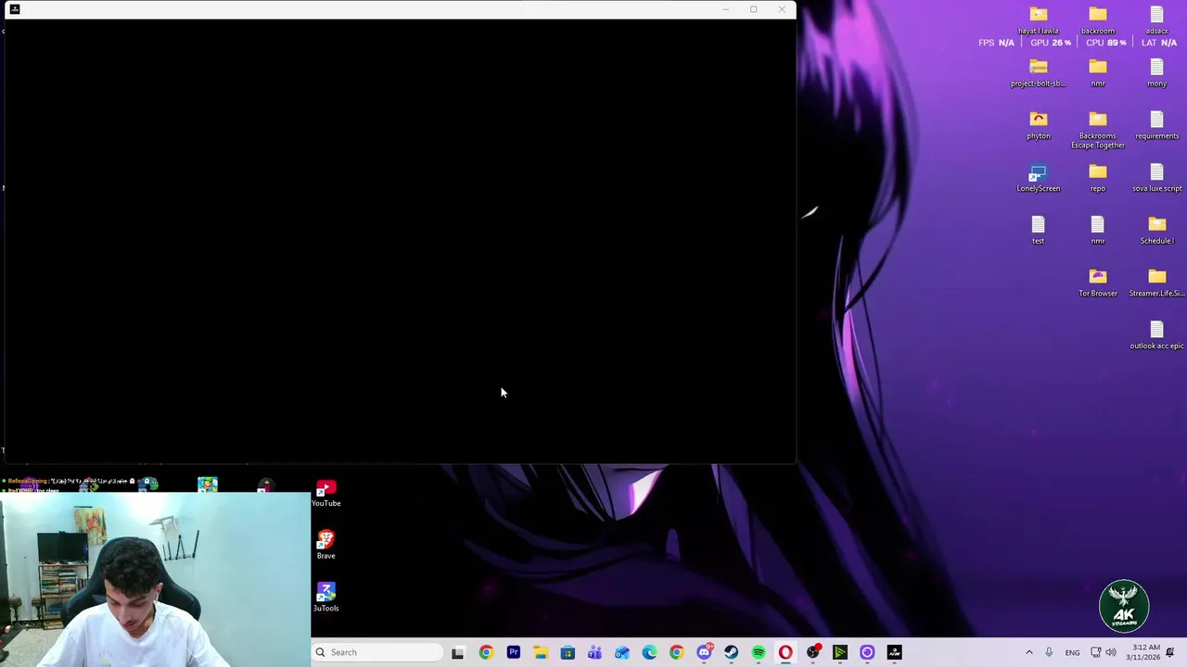
Task: Select the Tor Browser desktop folder
Action: (1098, 283)
